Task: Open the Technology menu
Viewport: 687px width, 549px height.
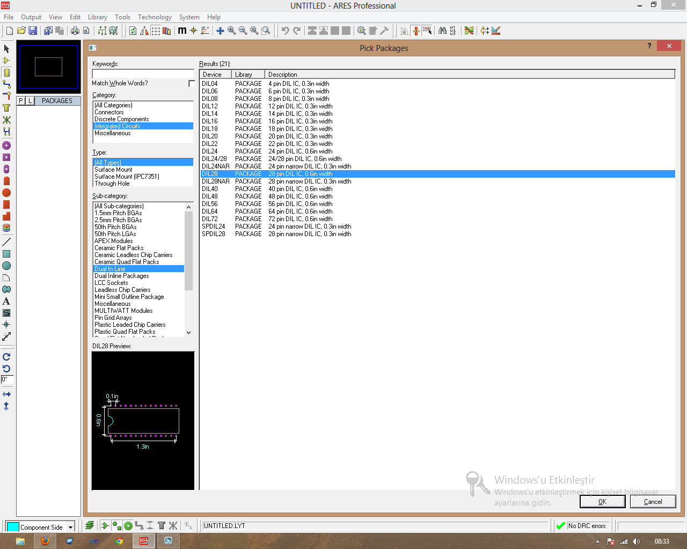Action: 155,17
